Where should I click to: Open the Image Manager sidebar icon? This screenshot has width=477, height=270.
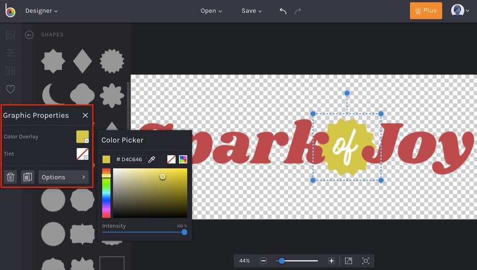click(10, 35)
